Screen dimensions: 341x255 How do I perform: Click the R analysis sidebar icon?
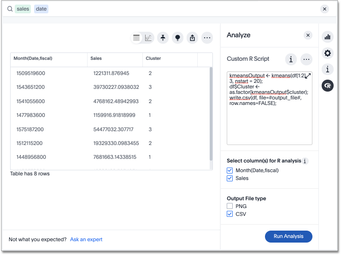328,86
